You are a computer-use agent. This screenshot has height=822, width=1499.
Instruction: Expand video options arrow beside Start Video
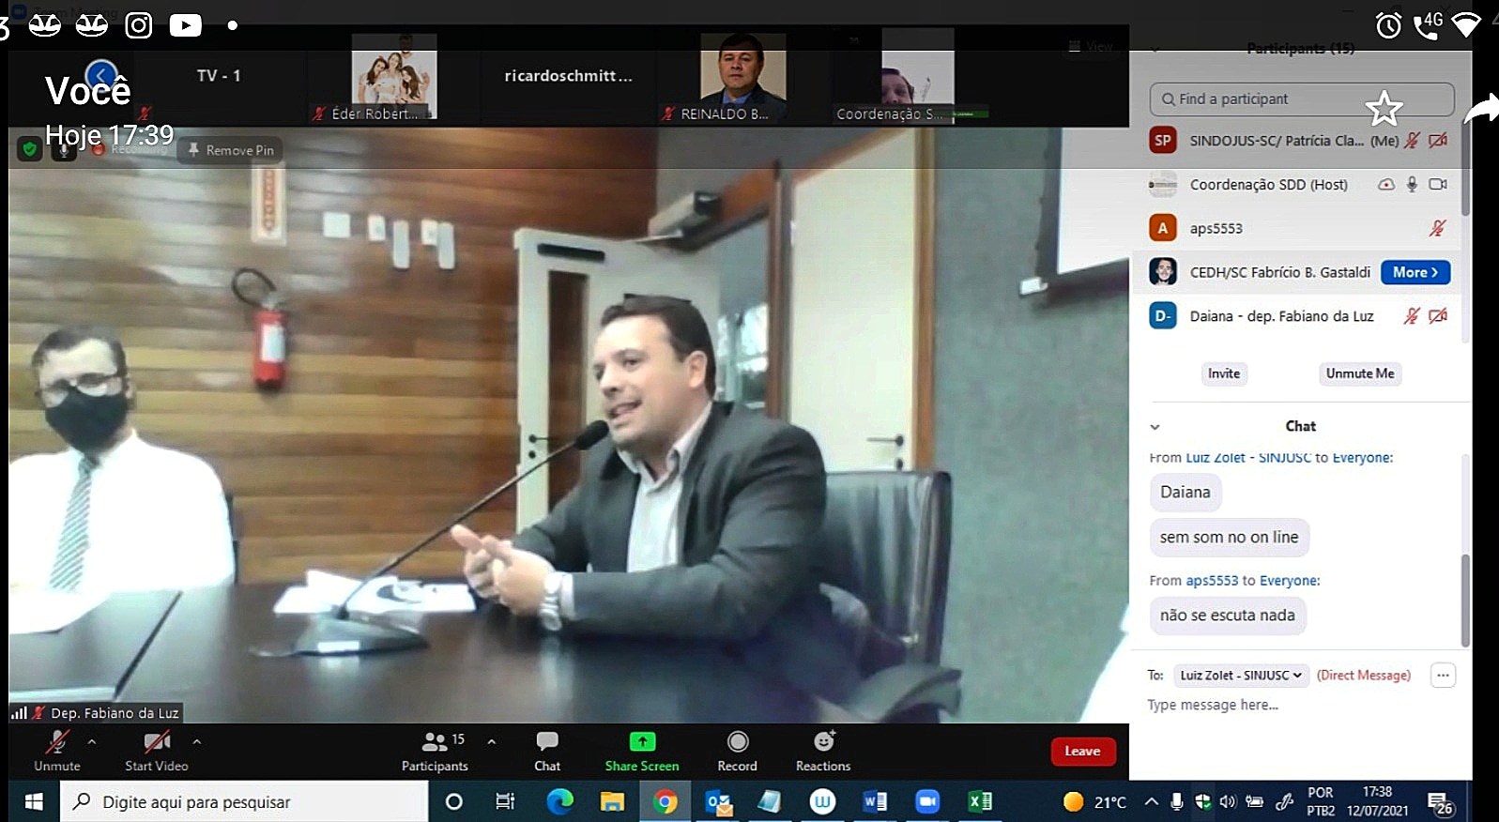(x=197, y=741)
